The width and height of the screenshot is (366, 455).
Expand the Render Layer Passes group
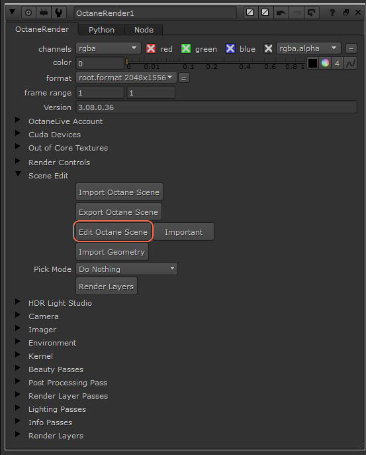pyautogui.click(x=18, y=395)
